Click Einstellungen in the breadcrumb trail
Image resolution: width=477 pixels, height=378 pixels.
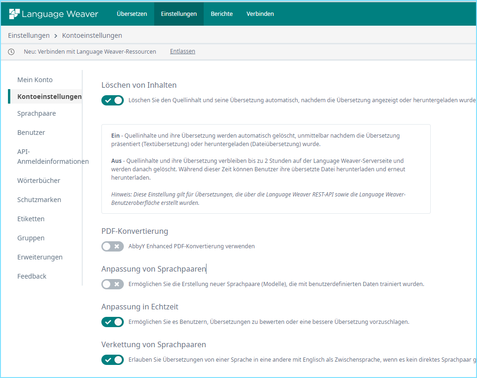tap(28, 35)
